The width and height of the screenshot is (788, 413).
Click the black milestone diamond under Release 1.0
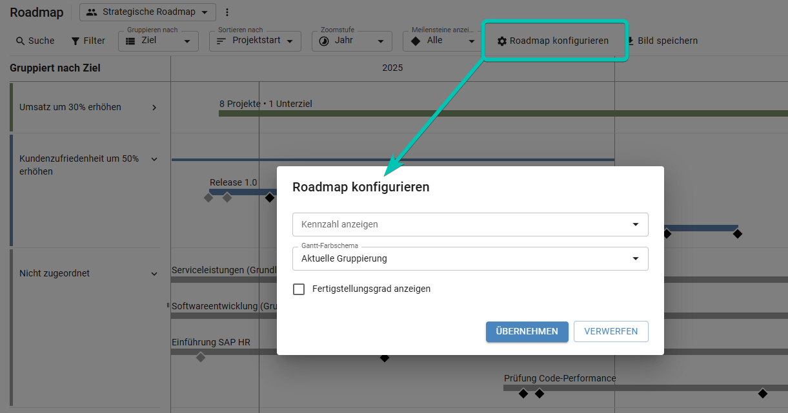point(270,198)
